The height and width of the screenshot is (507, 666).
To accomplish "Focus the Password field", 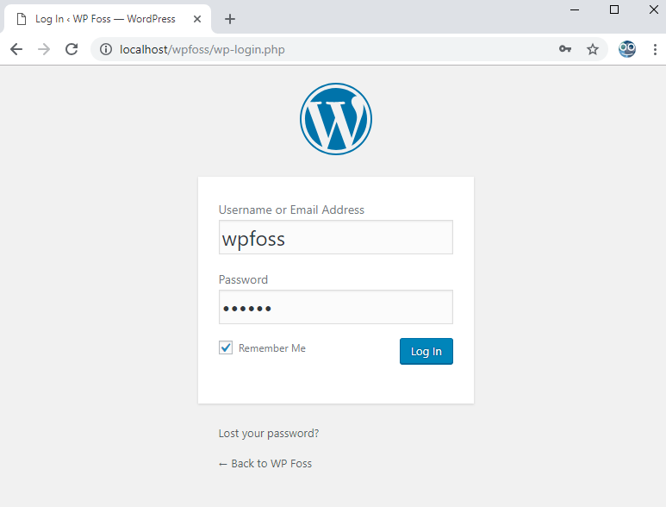I will [335, 307].
